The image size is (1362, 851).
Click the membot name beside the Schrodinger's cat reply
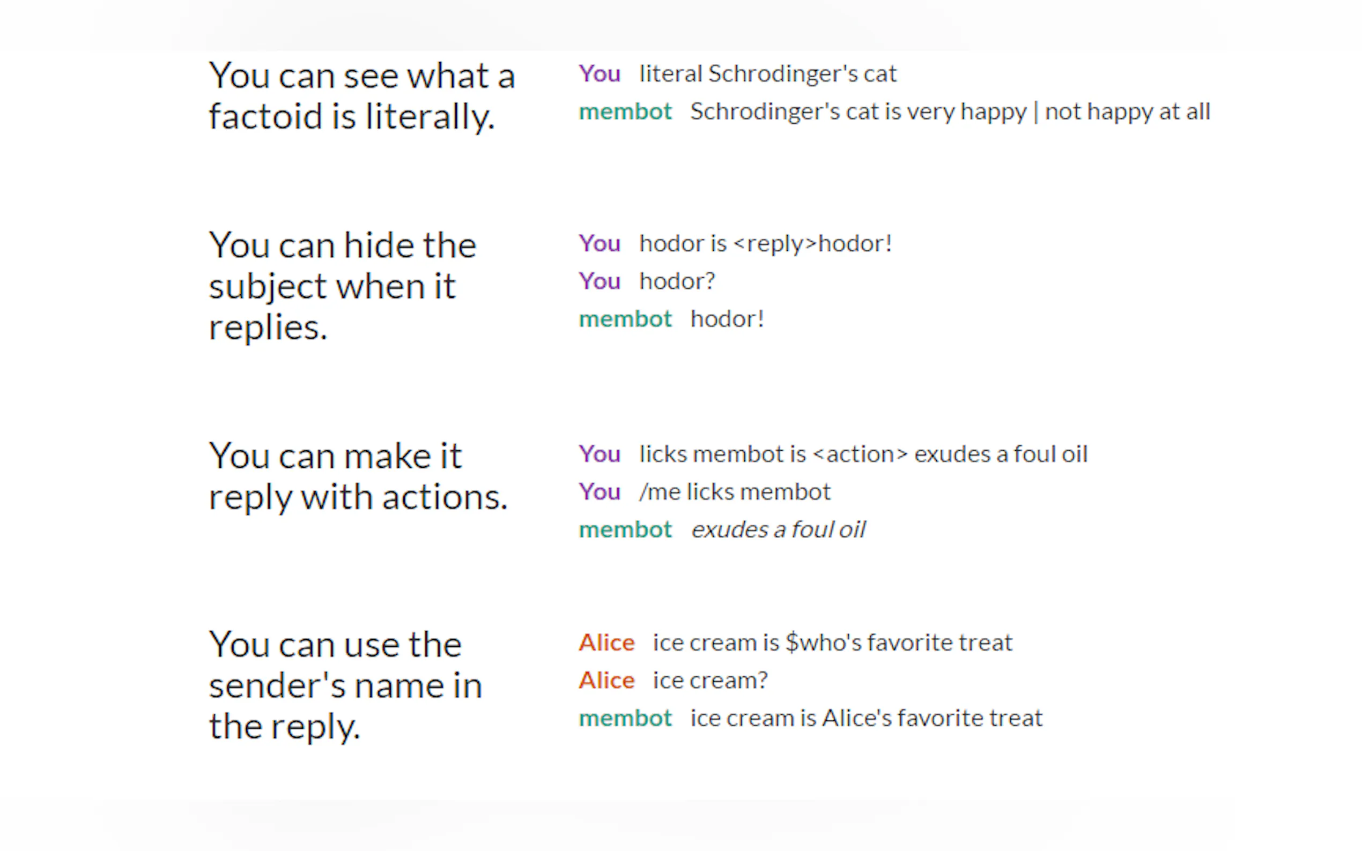coord(625,111)
